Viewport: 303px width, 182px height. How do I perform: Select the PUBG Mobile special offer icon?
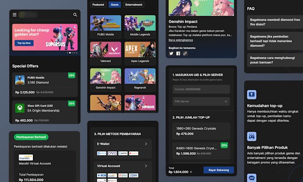(20, 80)
